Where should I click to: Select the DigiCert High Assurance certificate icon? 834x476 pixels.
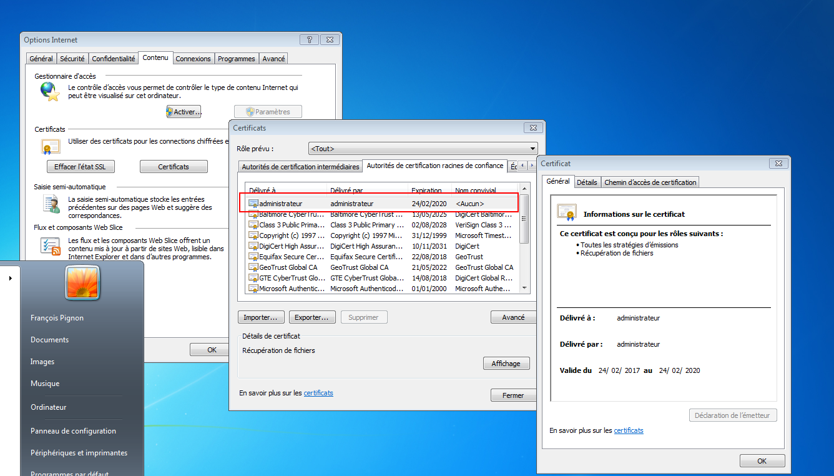[x=253, y=246]
